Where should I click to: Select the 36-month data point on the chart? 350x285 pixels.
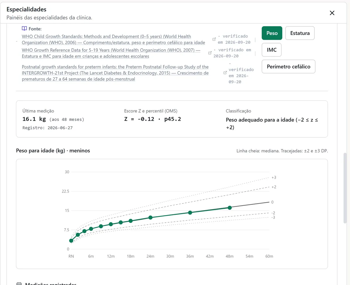(x=190, y=213)
